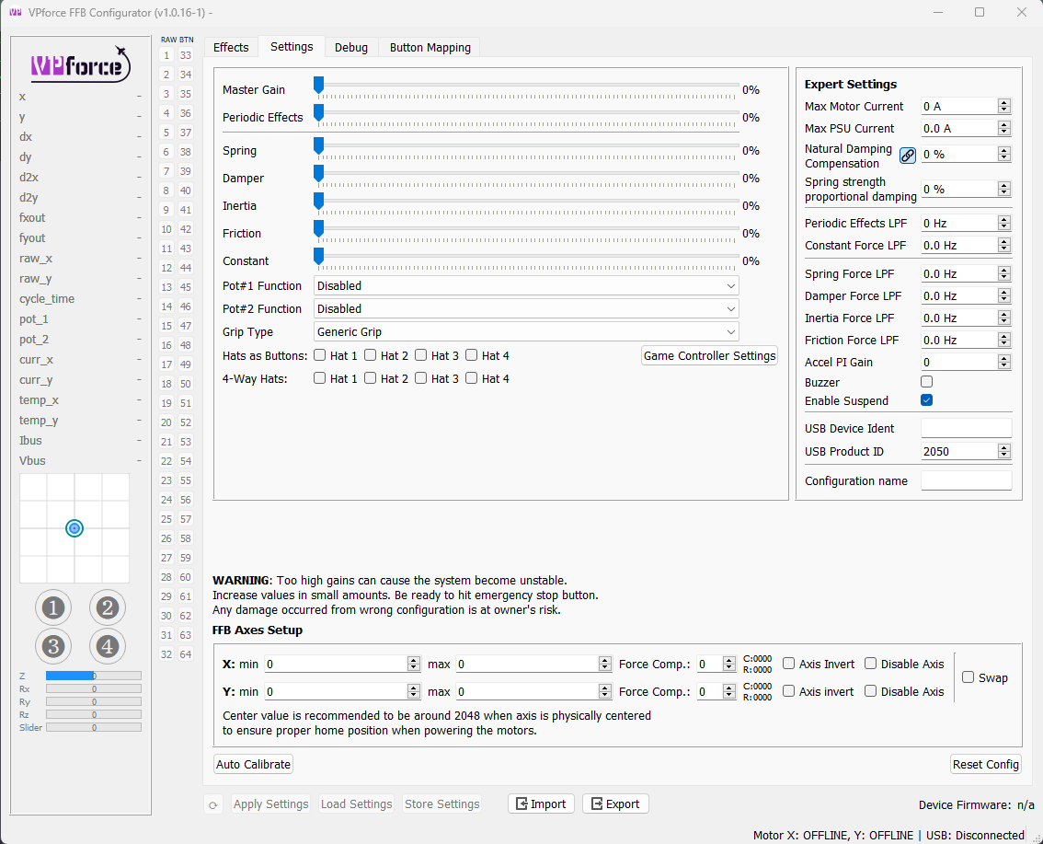Click the Configuration name field
1043x844 pixels.
click(x=966, y=480)
